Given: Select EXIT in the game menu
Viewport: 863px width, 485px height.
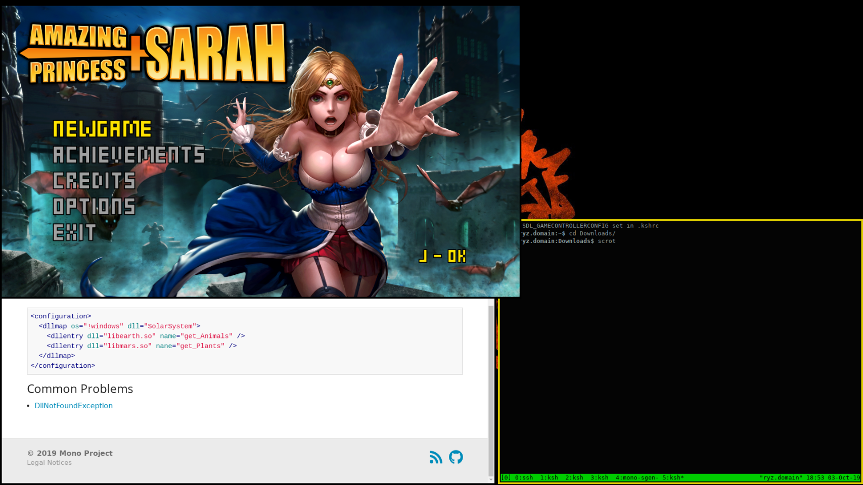Looking at the screenshot, I should pyautogui.click(x=74, y=232).
